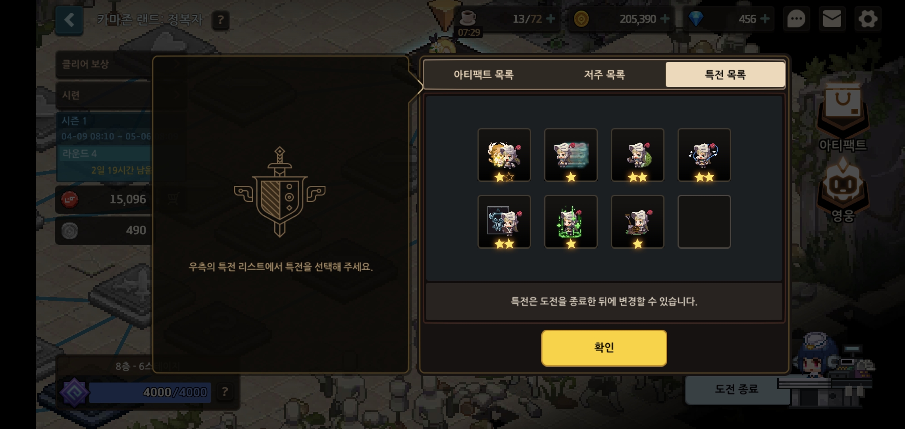Select the green shell two-star perk

[637, 155]
